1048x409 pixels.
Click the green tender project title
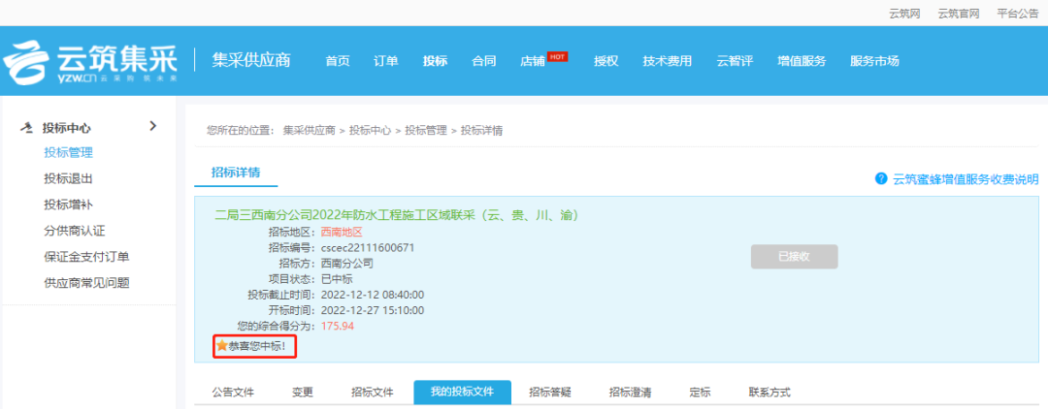coord(398,214)
